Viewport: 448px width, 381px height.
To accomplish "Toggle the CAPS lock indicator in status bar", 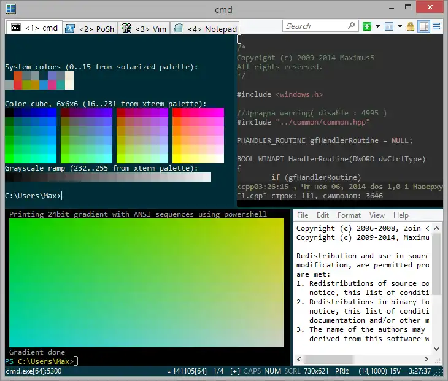I will click(252, 371).
